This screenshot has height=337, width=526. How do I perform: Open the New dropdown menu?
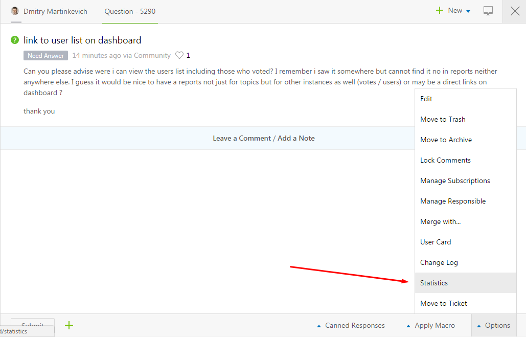453,11
